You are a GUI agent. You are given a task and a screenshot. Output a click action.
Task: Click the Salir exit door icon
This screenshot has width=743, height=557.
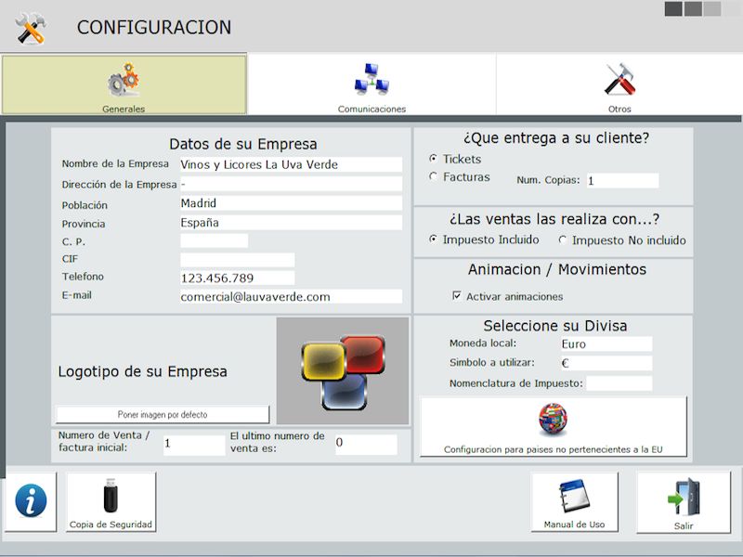(683, 502)
